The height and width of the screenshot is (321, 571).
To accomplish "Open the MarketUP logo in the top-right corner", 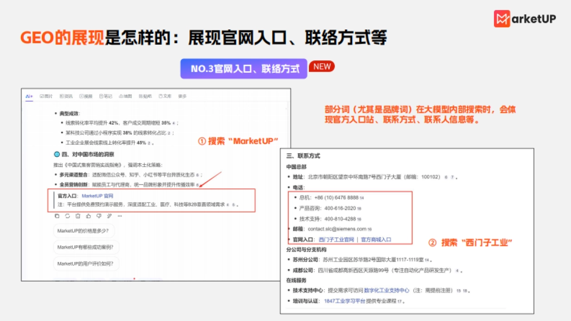I will [525, 18].
